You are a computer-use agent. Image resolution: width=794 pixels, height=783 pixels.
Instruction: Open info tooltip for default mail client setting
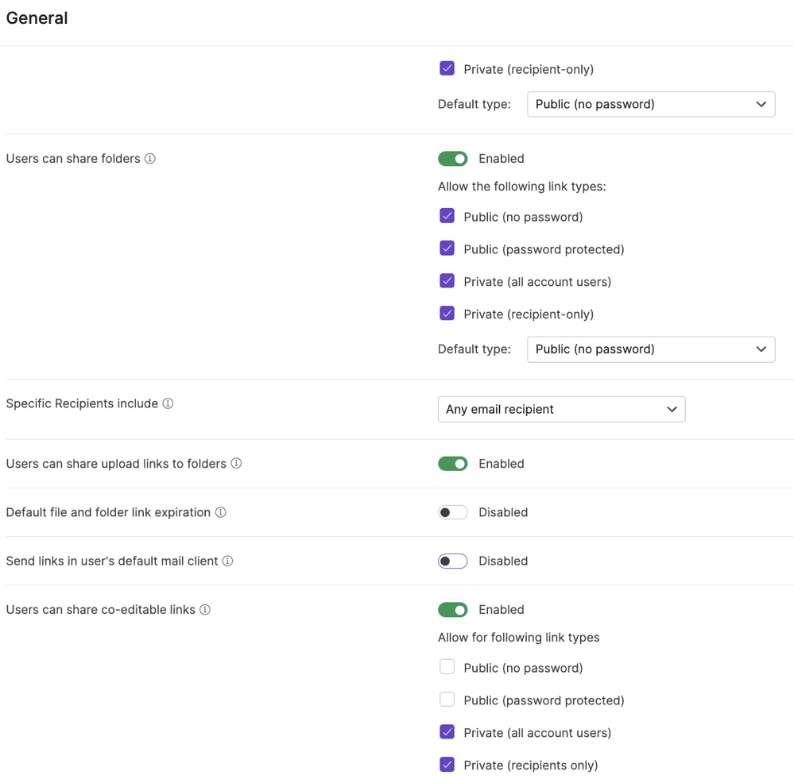pos(228,561)
